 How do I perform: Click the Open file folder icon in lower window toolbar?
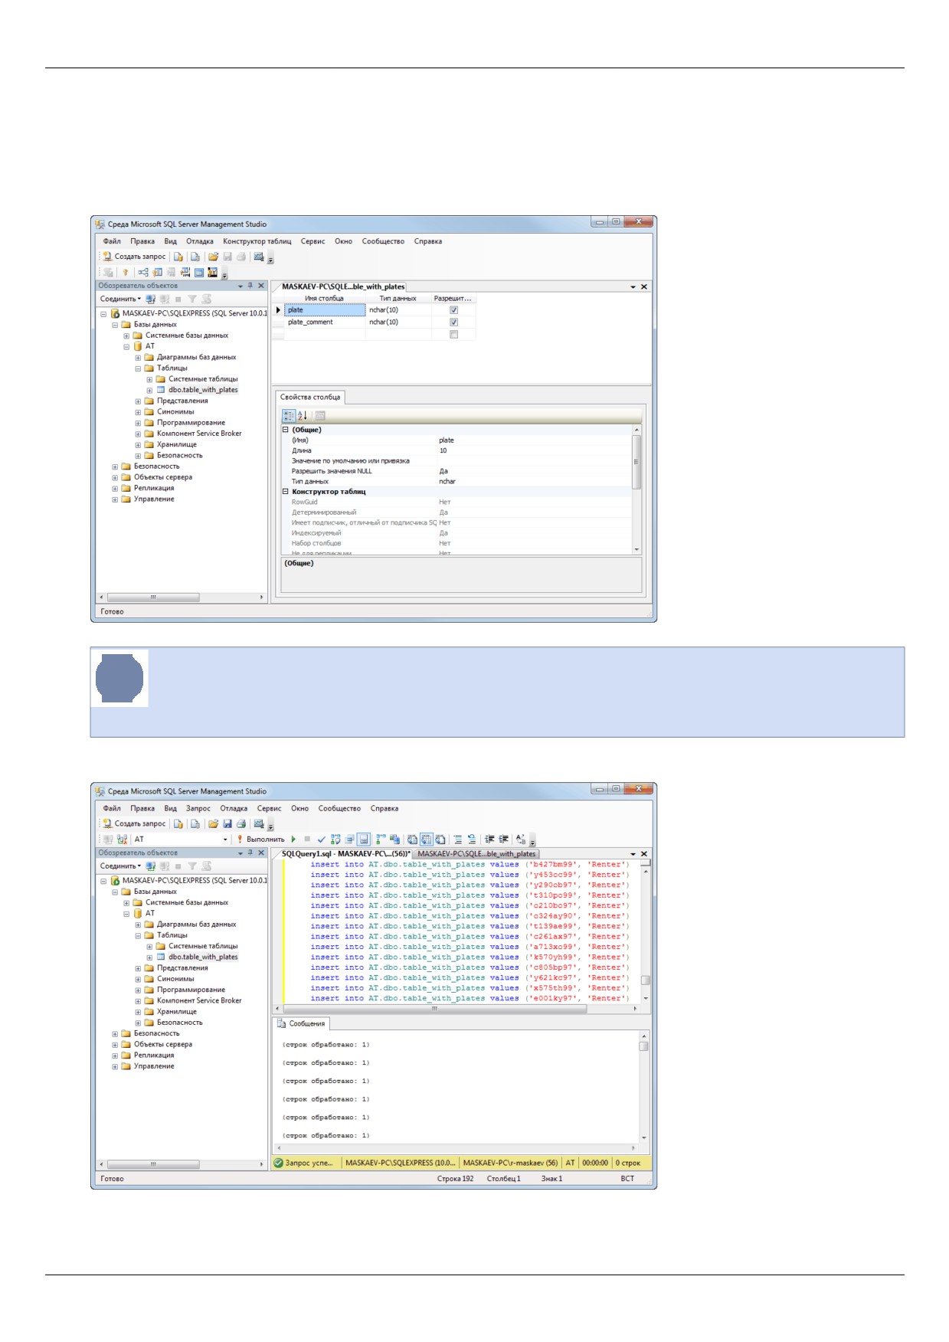[214, 823]
